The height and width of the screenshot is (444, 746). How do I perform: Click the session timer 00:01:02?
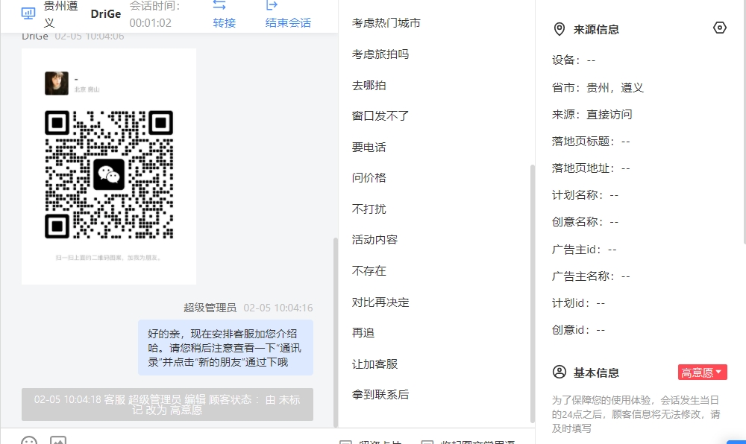[151, 23]
